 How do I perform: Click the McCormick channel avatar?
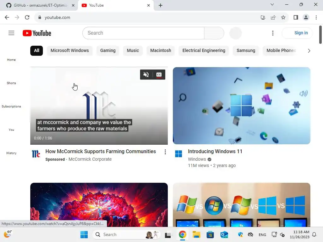(x=36, y=154)
